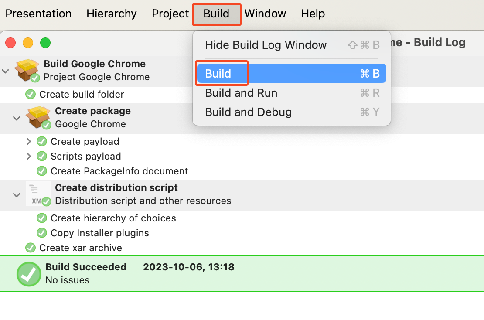Expand the Scripts payload step
484x320 pixels.
29,156
